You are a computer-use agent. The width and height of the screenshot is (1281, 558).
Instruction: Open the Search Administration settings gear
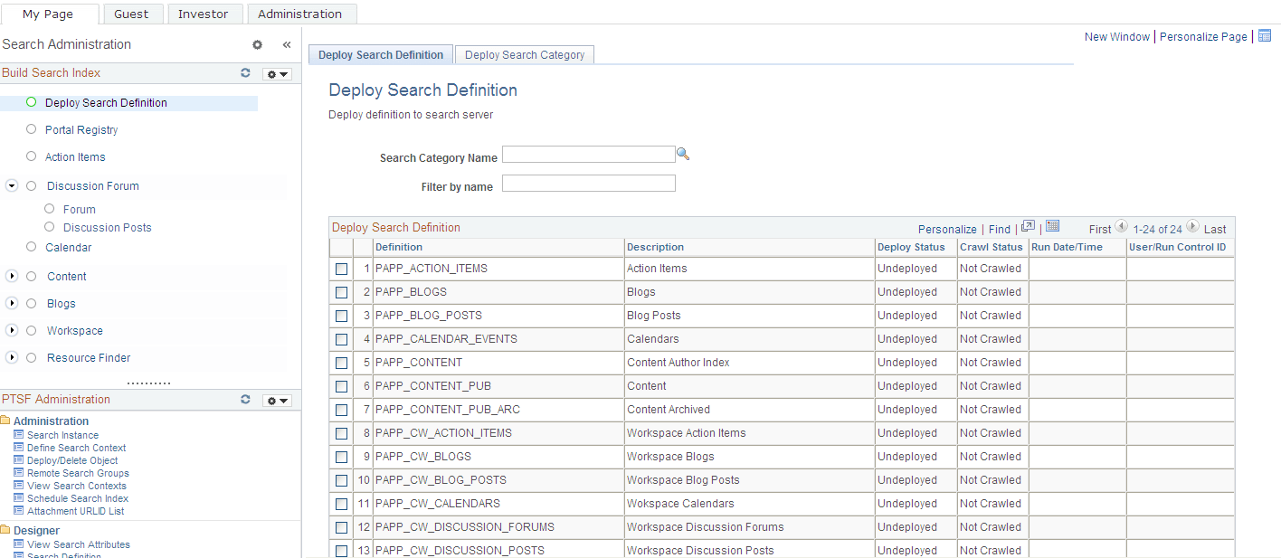tap(257, 44)
